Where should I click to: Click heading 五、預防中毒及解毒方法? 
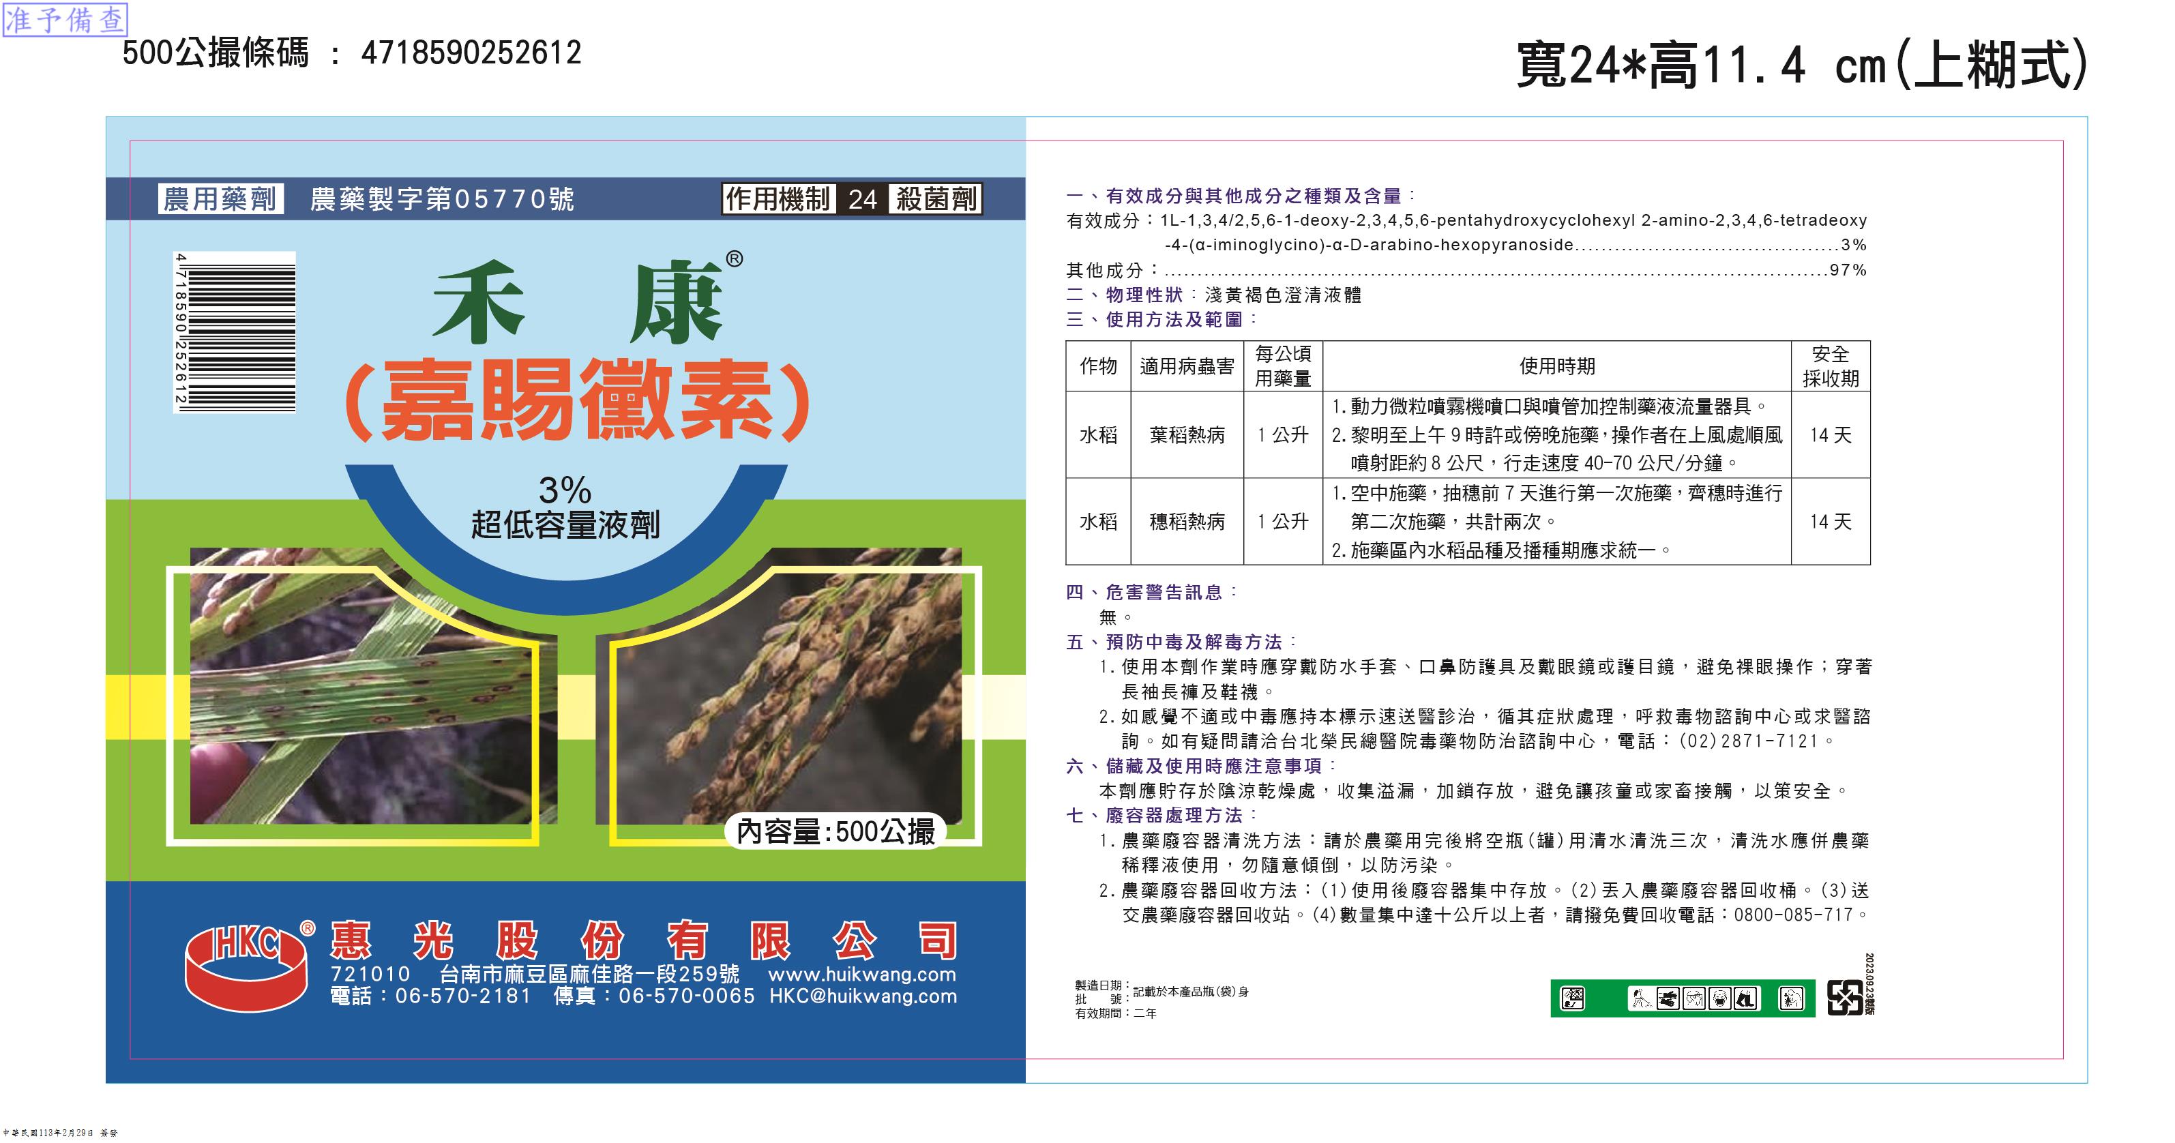click(x=1181, y=642)
